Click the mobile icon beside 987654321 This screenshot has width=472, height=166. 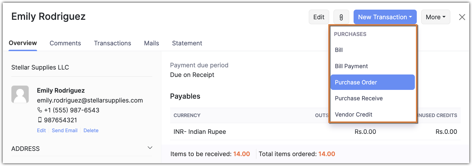(x=40, y=120)
